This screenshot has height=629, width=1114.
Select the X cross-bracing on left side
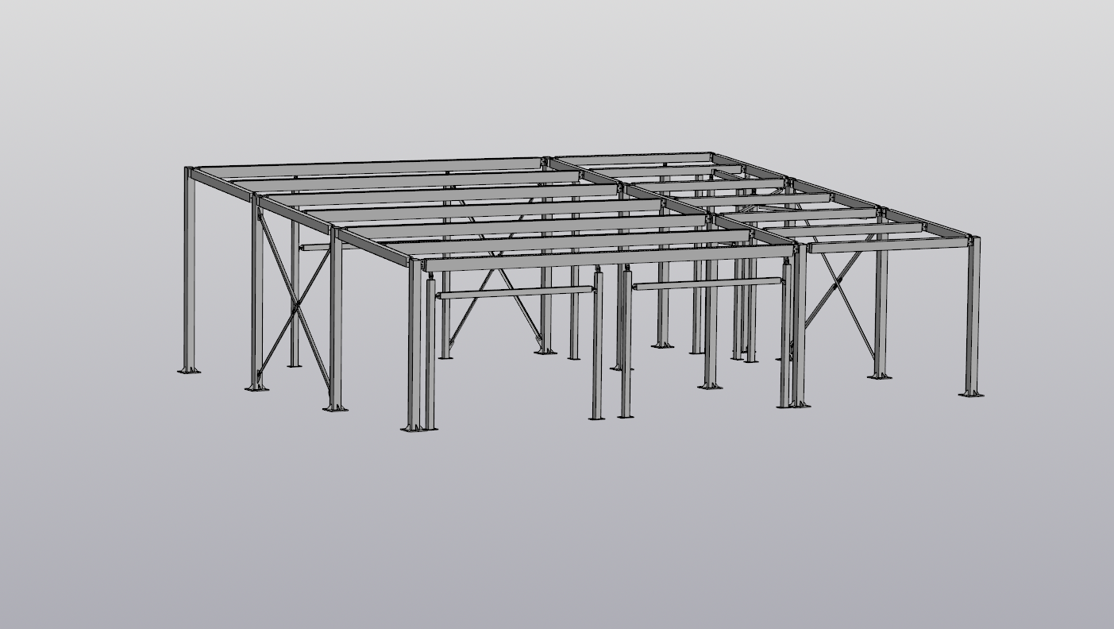point(295,303)
